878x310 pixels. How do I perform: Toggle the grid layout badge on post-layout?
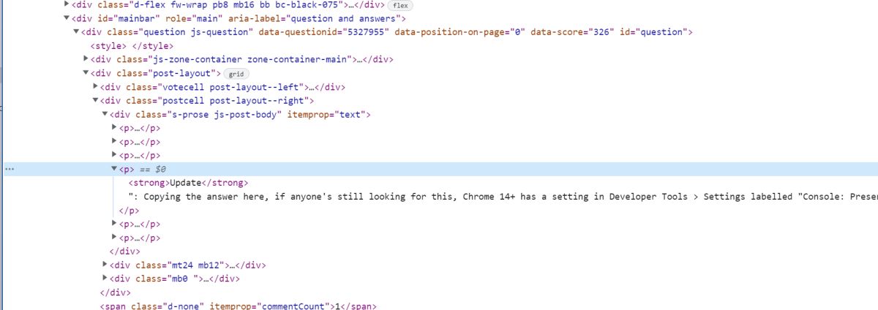click(x=236, y=74)
